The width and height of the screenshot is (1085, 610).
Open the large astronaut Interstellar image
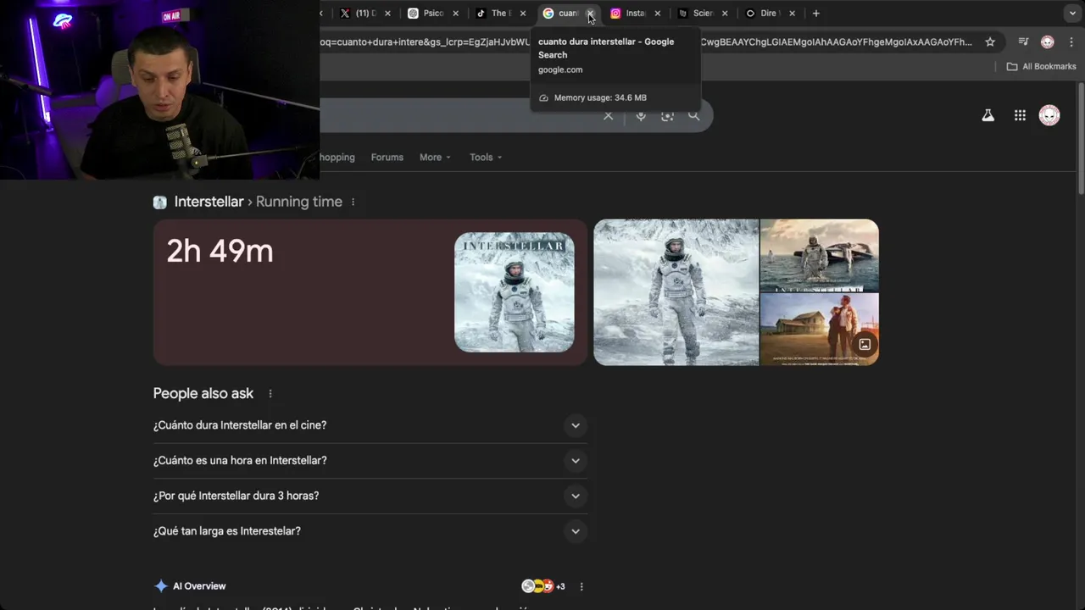coord(676,292)
